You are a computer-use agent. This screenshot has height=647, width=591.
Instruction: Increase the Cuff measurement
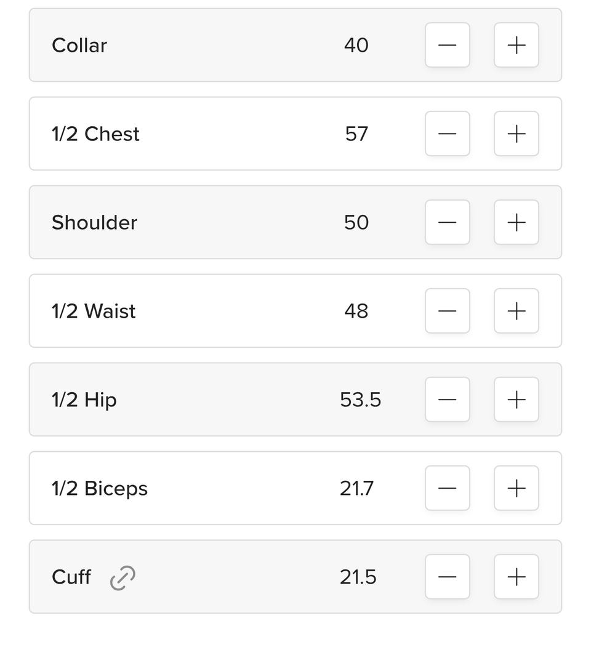517,577
